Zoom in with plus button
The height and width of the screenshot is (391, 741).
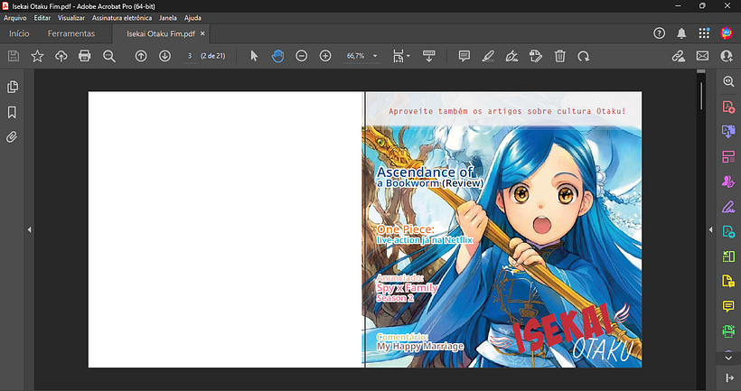pos(325,56)
